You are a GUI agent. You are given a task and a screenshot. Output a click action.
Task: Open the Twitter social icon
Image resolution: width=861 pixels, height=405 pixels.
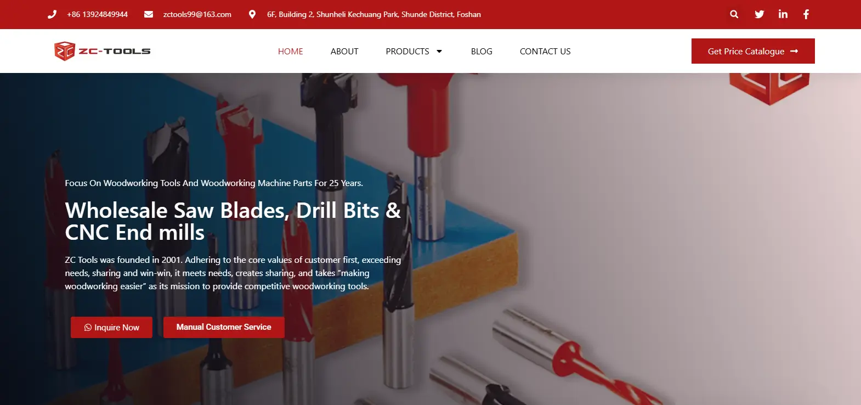pyautogui.click(x=760, y=14)
